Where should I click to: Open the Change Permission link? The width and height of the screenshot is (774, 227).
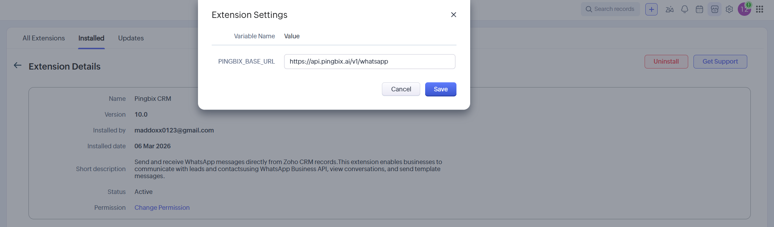(162, 208)
